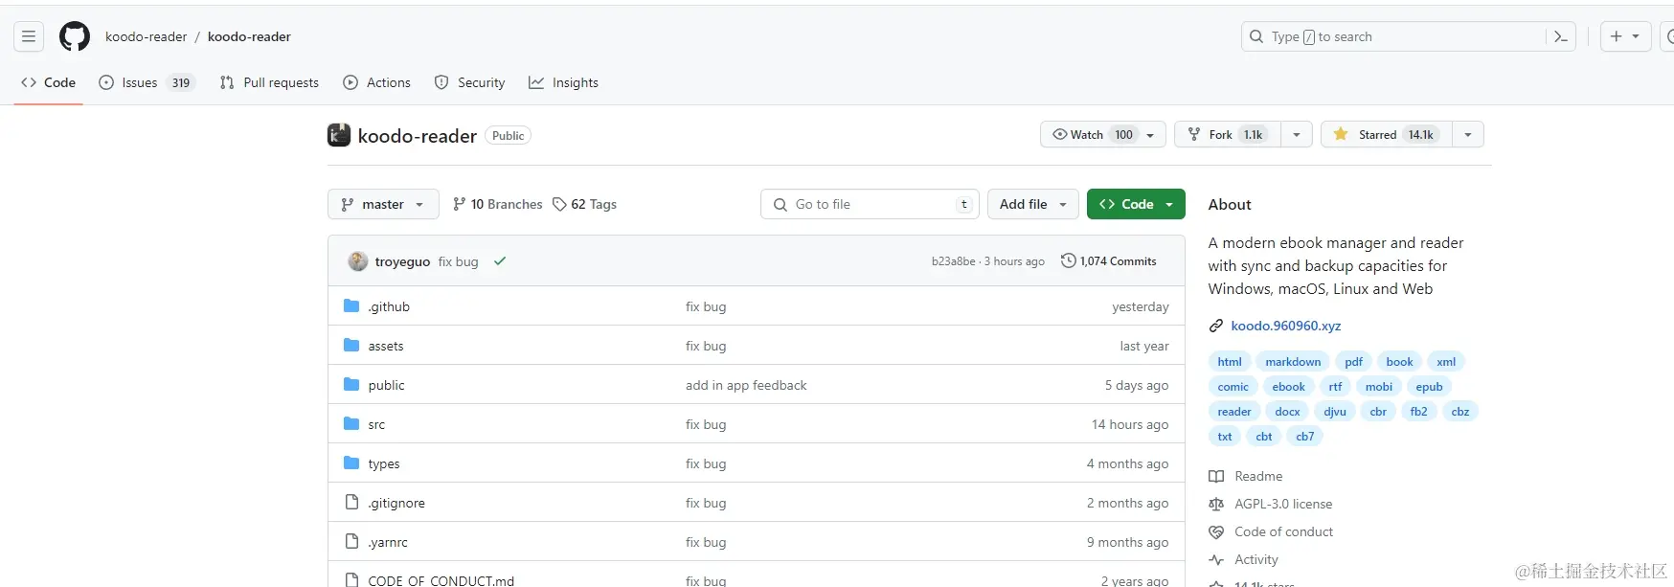This screenshot has height=587, width=1674.
Task: Open the Actions tab
Action: click(x=377, y=82)
